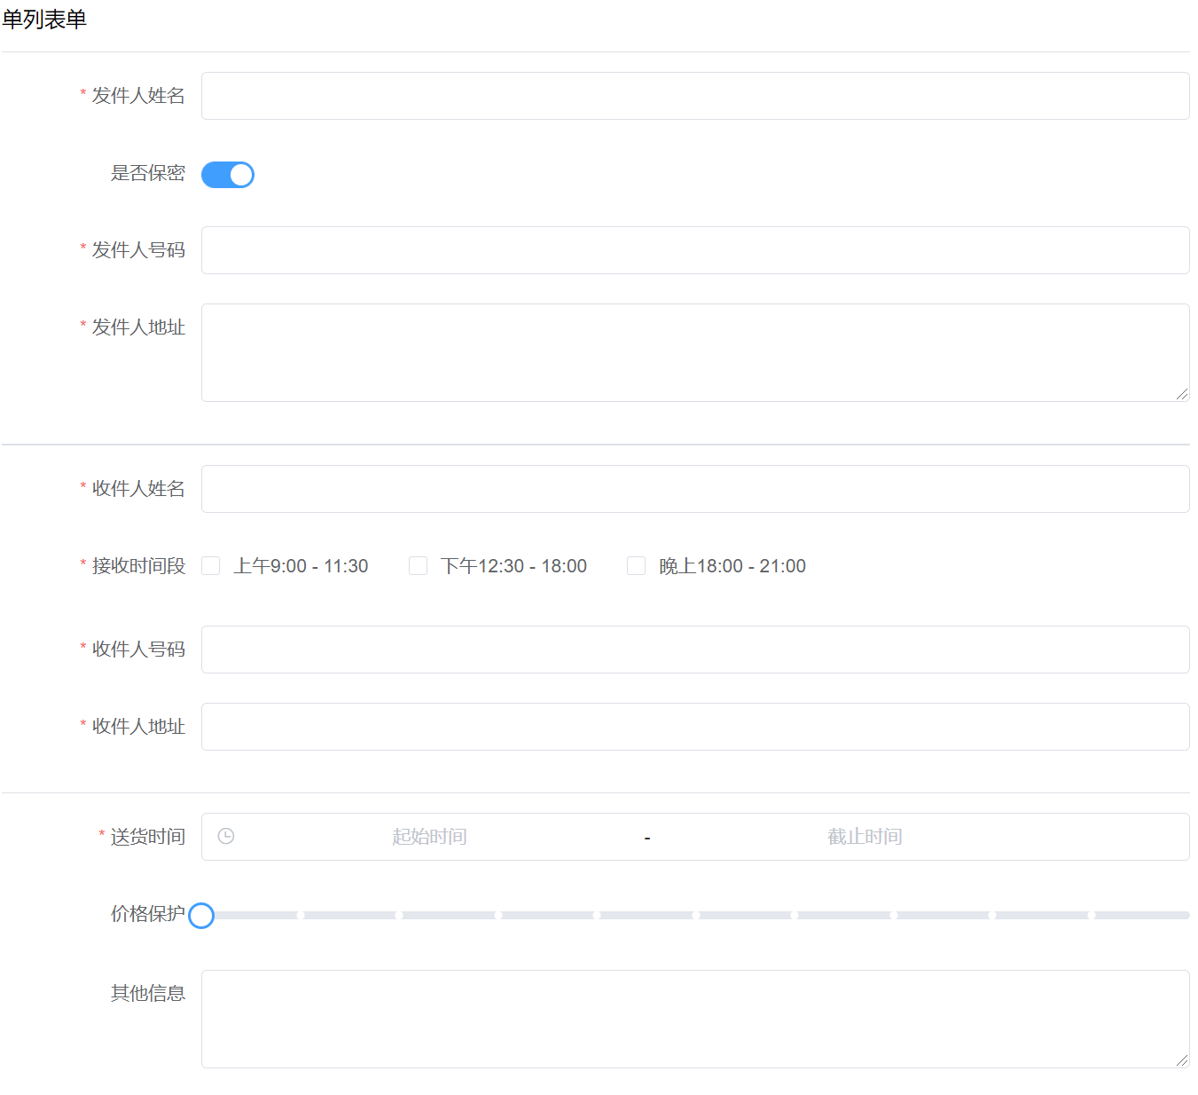Viewport: 1198px width, 1095px height.
Task: Click the middle of 价格保护 slider track
Action: point(695,915)
